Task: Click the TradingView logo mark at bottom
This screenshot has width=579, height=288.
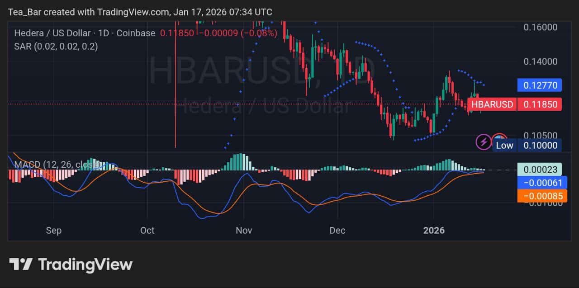Action: pyautogui.click(x=21, y=264)
